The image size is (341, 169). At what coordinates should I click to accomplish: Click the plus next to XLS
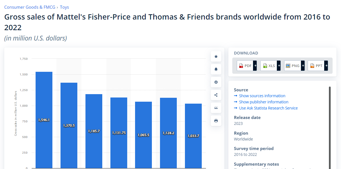(x=279, y=66)
